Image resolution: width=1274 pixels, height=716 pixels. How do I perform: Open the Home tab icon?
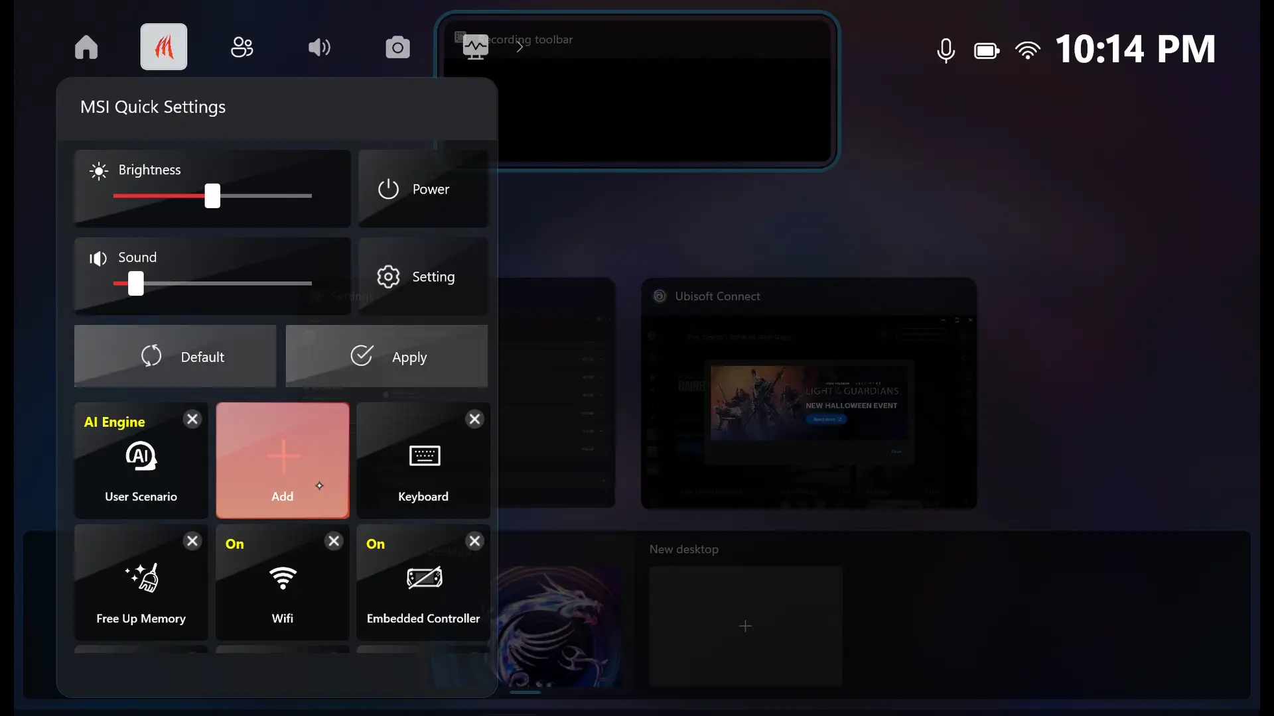pos(86,47)
